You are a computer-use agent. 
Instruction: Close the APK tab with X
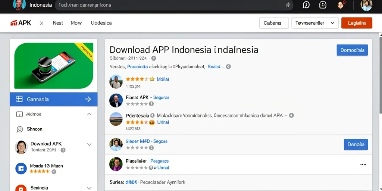click(41, 23)
